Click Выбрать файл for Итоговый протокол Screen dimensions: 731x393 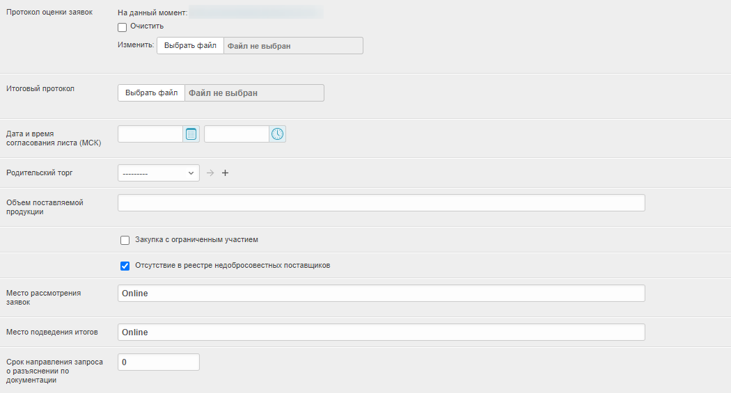[x=151, y=93]
